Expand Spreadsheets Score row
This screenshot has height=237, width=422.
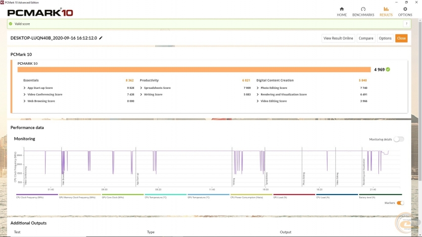coord(141,88)
